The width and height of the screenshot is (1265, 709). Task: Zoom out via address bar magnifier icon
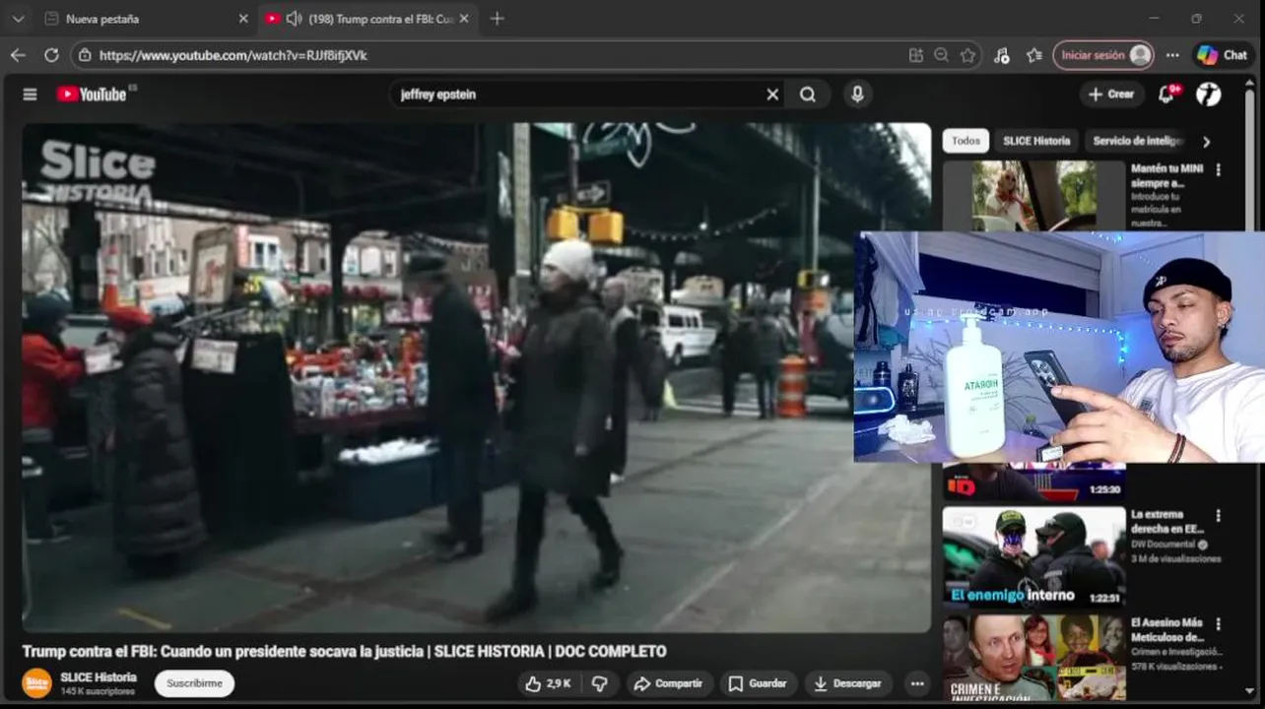point(942,55)
